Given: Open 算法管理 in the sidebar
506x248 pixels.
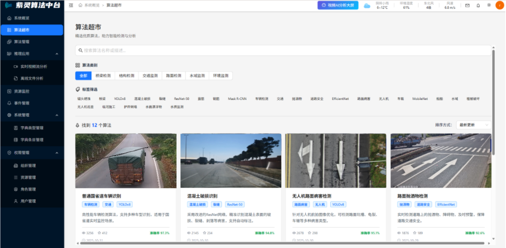Looking at the screenshot, I should (22, 42).
